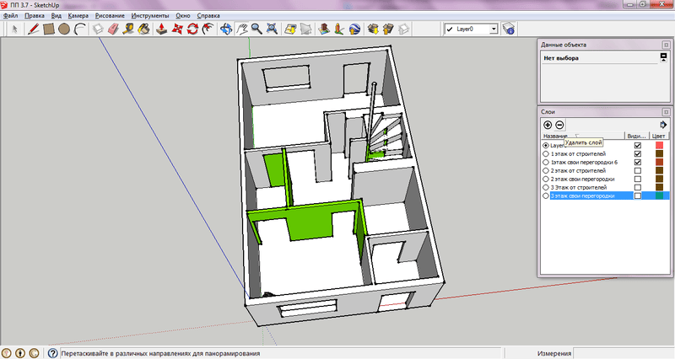Enable visibility of '2 этаж от строителей' layer
This screenshot has height=359, width=675.
[x=638, y=170]
